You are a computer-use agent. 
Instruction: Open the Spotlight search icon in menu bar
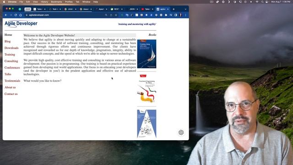pyautogui.click(x=262, y=2)
